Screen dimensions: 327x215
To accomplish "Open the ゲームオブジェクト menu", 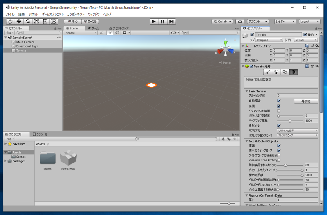I will coord(53,14).
